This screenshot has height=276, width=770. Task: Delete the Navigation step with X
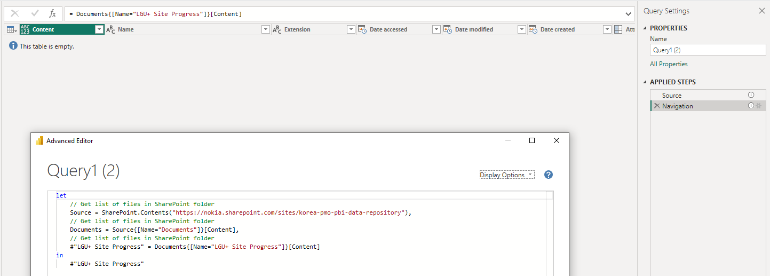656,106
